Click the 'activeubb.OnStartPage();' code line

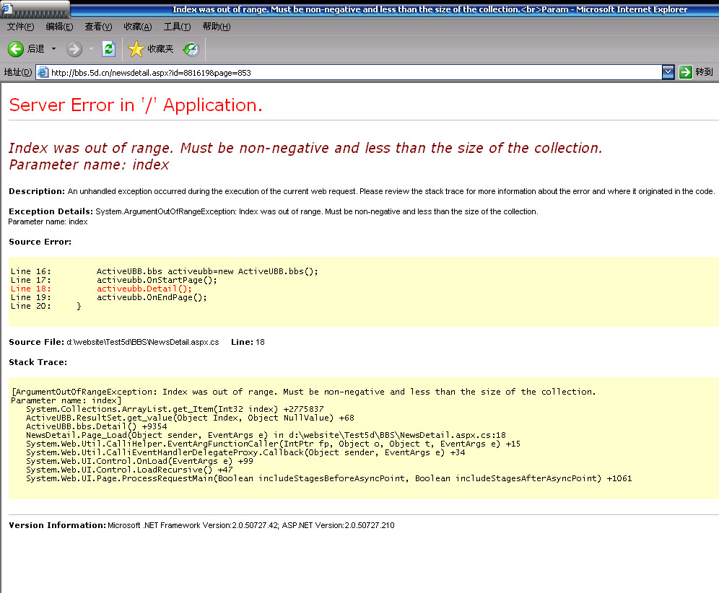[157, 280]
